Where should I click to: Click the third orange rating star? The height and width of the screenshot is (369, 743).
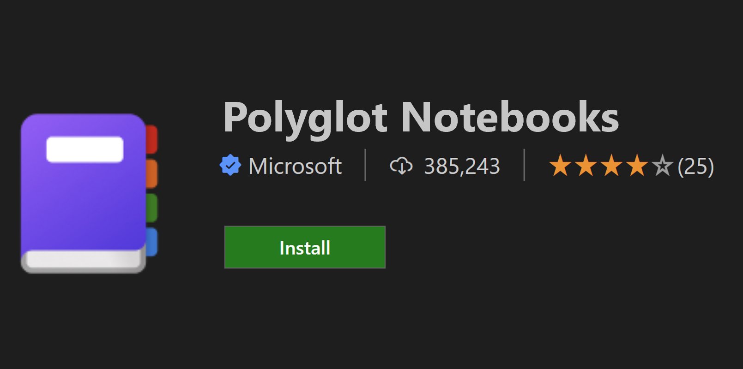tap(611, 166)
